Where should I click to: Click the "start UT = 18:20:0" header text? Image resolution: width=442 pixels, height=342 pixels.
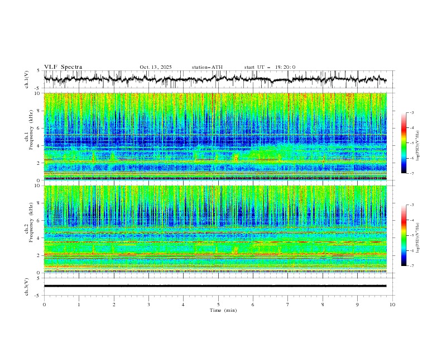click(x=270, y=67)
